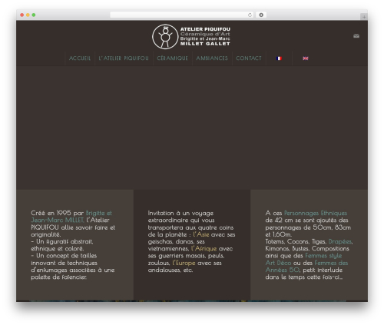The image size is (384, 325).
Task: Open the L'ATELIER PIQUIFOU menu item
Action: (x=124, y=58)
